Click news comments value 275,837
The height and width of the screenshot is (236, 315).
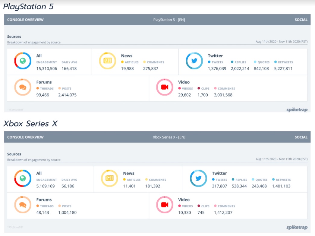151,69
